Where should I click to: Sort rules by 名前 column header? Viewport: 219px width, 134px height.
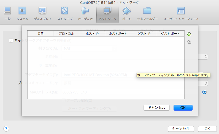click(x=40, y=34)
